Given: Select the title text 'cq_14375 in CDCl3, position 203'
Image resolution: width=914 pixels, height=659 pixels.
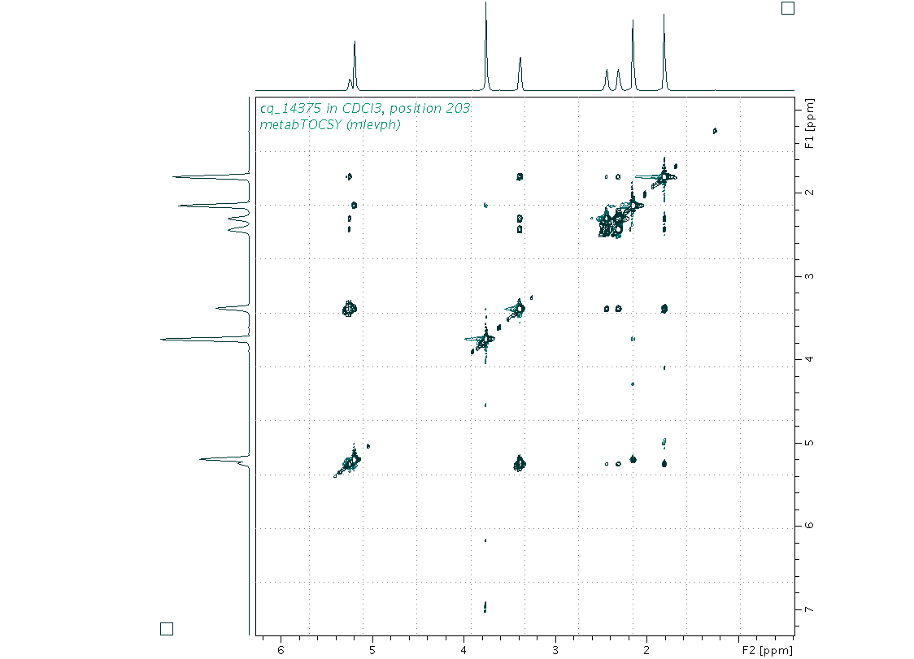Looking at the screenshot, I should pyautogui.click(x=365, y=108).
